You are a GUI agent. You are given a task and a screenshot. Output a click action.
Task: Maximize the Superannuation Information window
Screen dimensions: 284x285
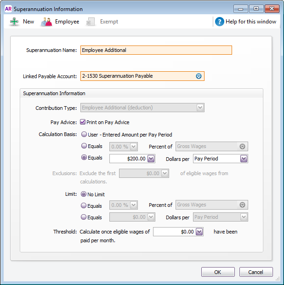(256, 9)
